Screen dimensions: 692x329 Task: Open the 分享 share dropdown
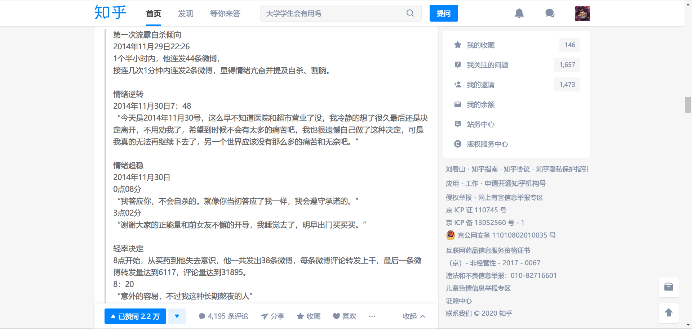point(272,316)
